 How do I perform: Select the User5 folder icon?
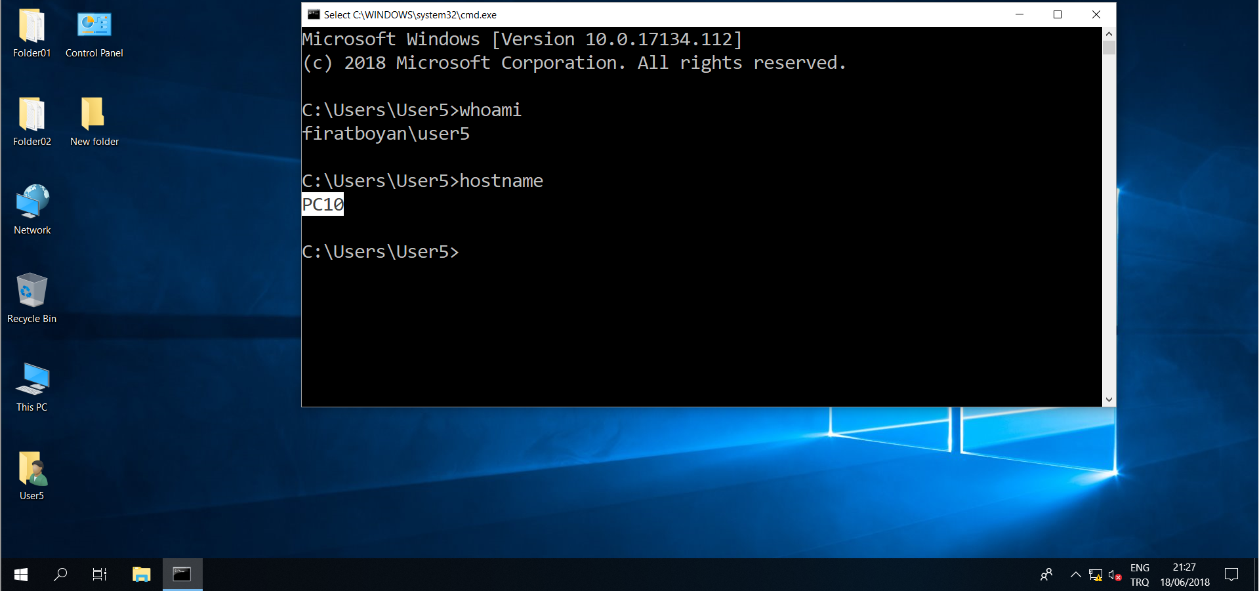[x=31, y=476]
